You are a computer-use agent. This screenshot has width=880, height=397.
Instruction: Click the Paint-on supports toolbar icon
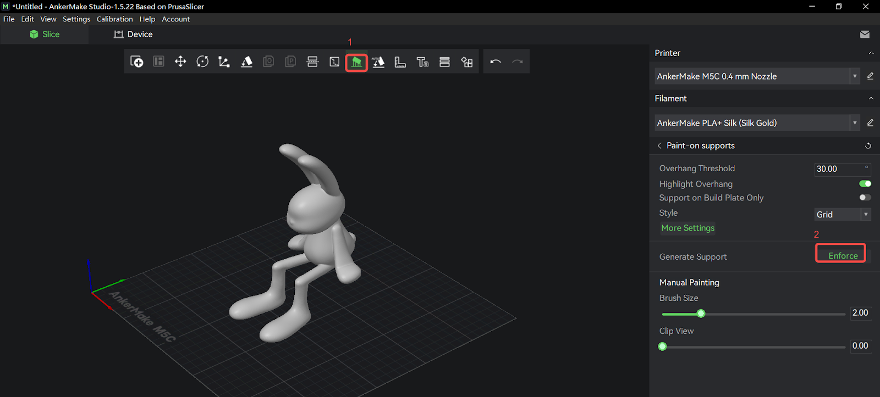pos(356,62)
